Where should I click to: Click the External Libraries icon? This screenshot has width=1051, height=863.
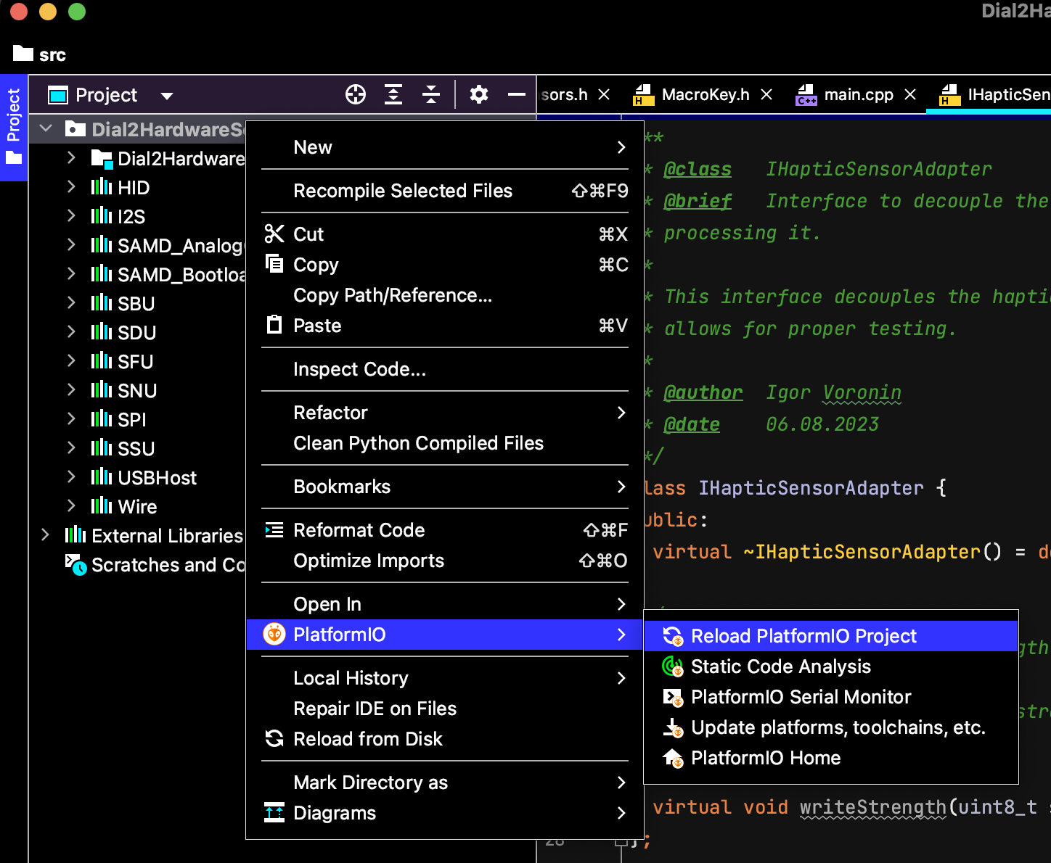click(75, 535)
